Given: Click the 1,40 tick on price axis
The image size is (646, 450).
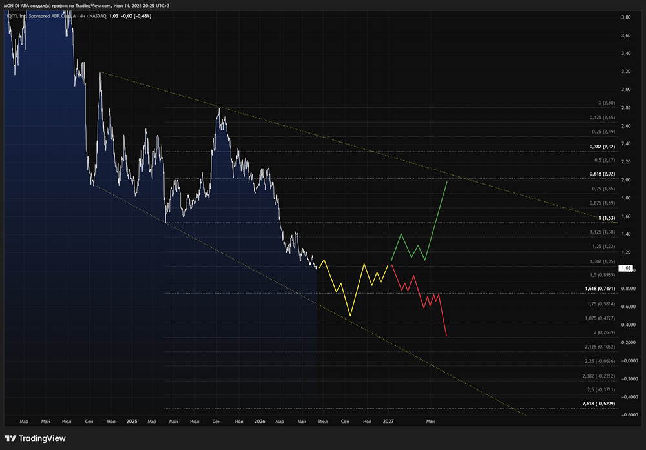Looking at the screenshot, I should click(626, 234).
